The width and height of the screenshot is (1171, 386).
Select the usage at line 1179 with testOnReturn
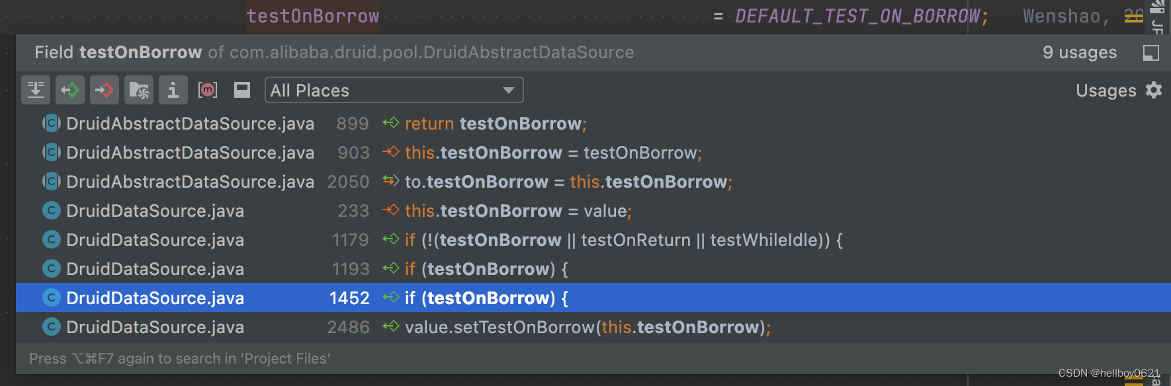pos(593,240)
